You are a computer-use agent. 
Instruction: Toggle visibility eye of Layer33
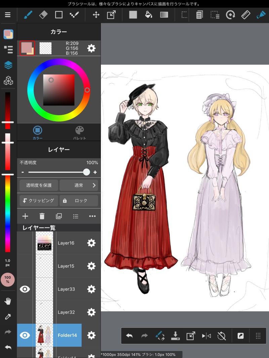(25, 289)
